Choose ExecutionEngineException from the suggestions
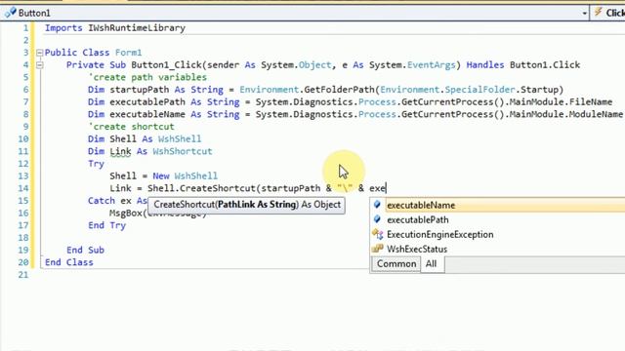This screenshot has height=351, width=625. [440, 234]
